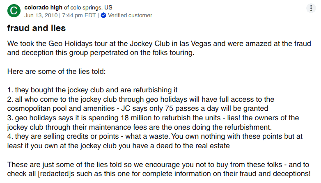Click the blue verified checkmark badge

(103, 16)
